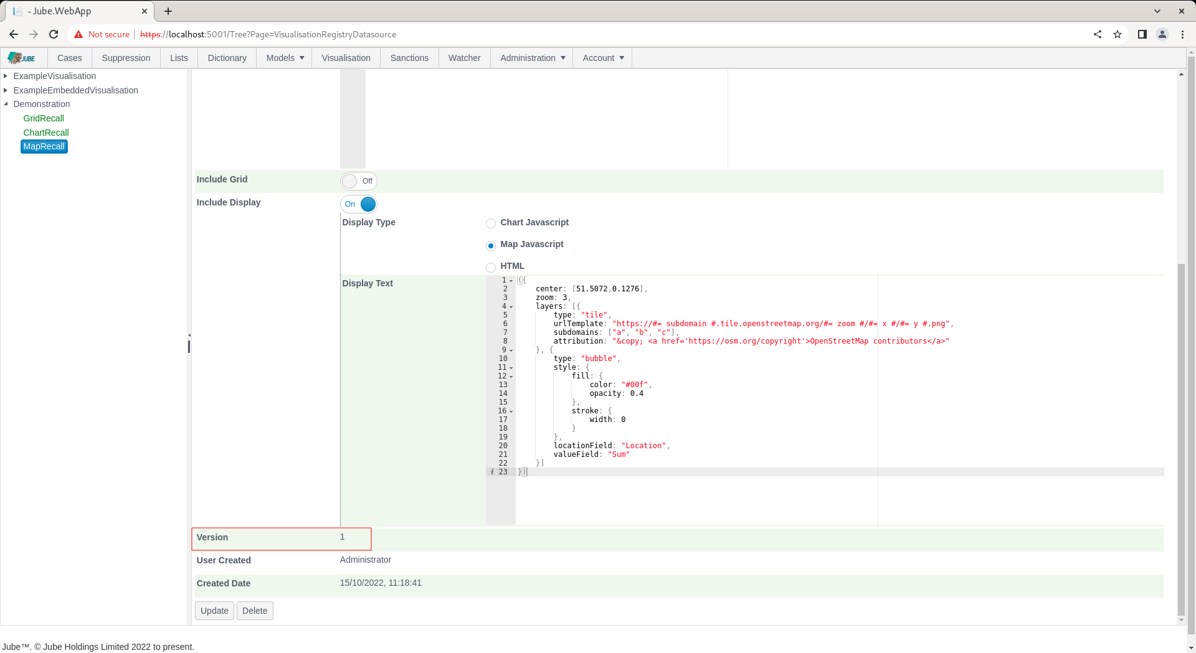The width and height of the screenshot is (1196, 653).
Task: Click code line with urlTemplate
Action: coord(753,324)
